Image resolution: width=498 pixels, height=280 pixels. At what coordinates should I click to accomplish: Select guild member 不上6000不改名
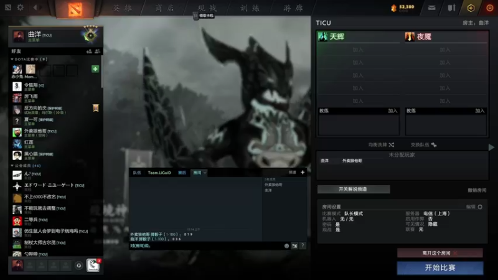55,197
